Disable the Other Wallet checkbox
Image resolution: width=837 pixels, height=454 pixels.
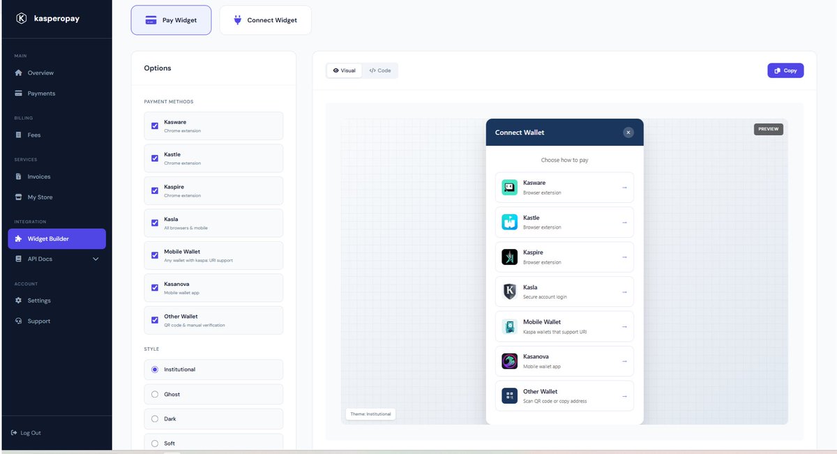point(155,320)
